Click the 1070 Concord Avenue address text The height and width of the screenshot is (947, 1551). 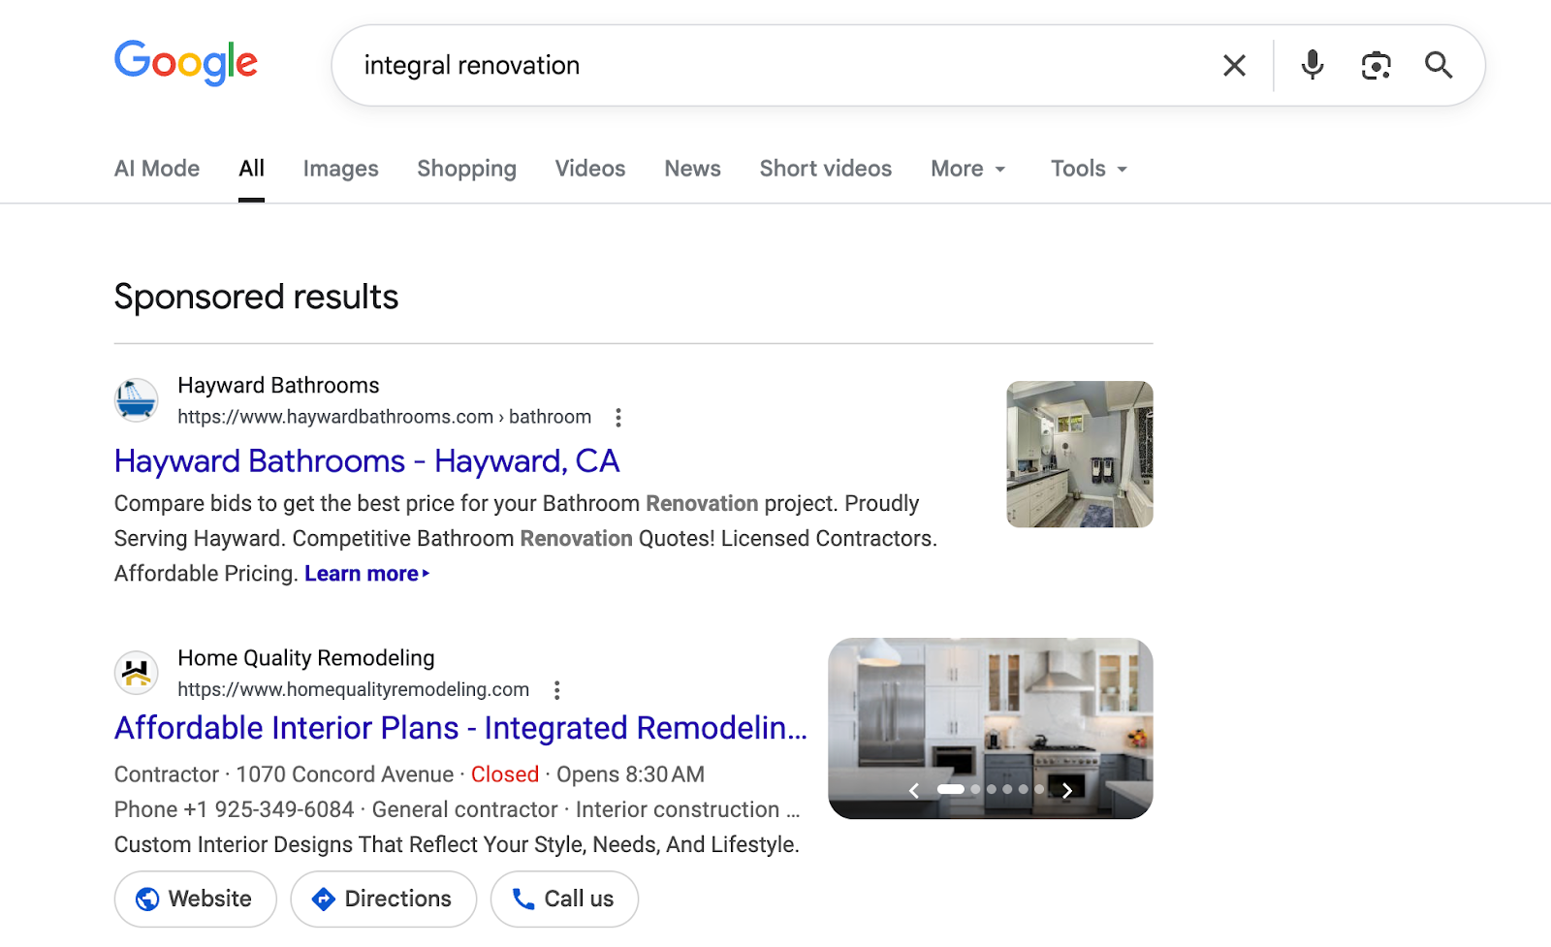tap(345, 774)
